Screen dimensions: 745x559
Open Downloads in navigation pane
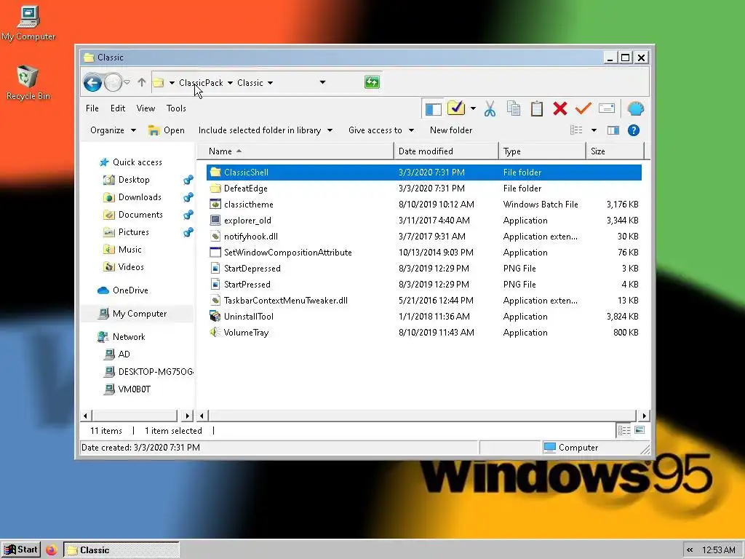tap(133, 197)
